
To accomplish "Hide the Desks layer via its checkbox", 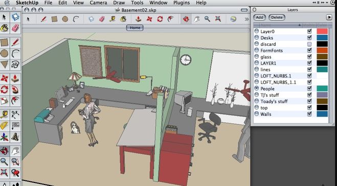I will pos(309,38).
